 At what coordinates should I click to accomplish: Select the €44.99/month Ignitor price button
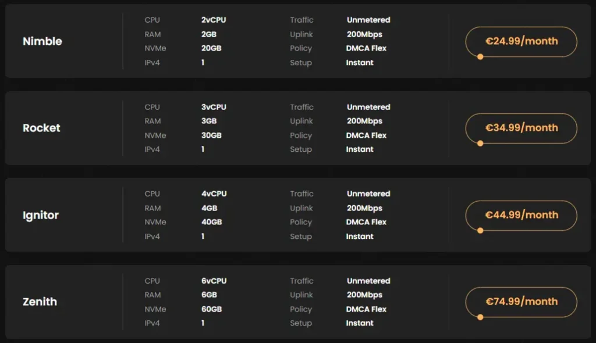[x=521, y=215]
